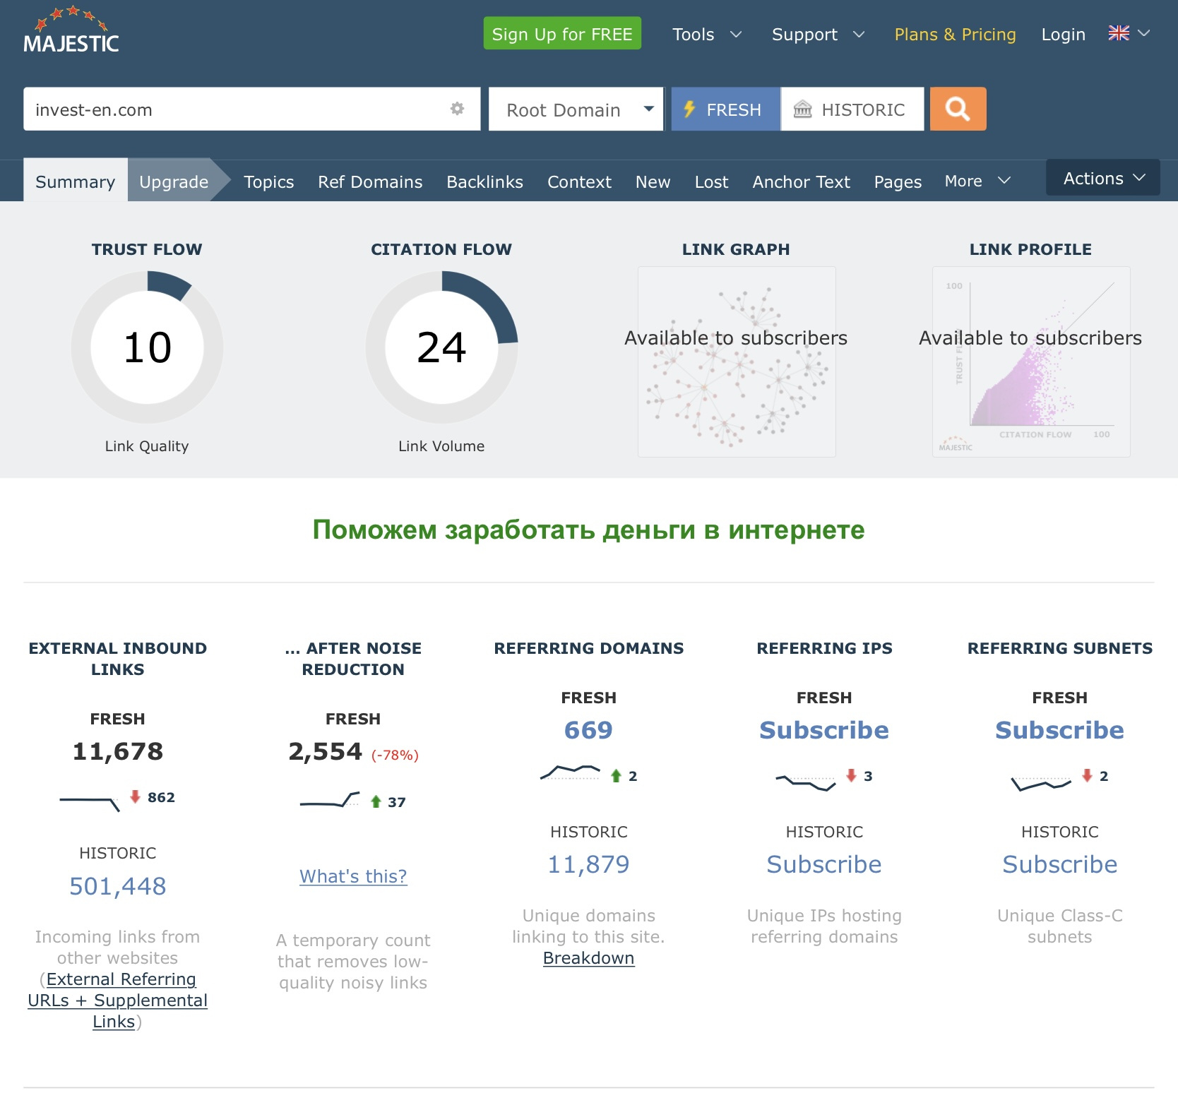
Task: Click Referring Subnets Historic Subscribe link
Action: [x=1059, y=864]
